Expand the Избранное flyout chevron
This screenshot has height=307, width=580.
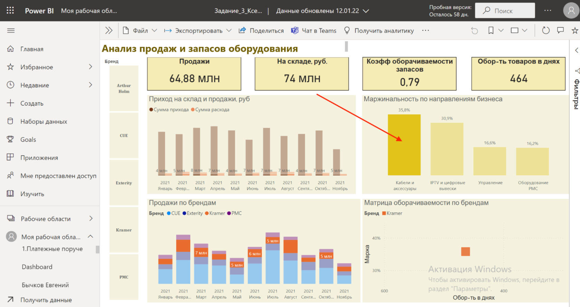pos(90,67)
